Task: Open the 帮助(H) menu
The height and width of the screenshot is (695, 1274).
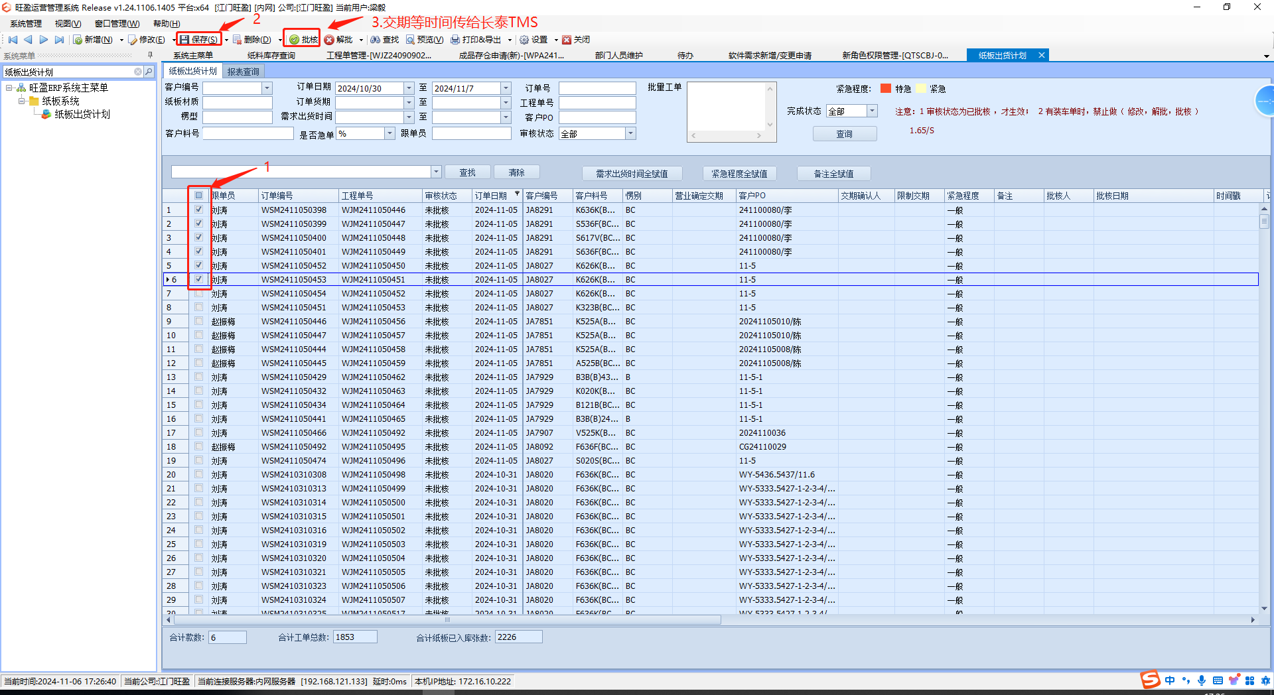Action: coord(167,24)
